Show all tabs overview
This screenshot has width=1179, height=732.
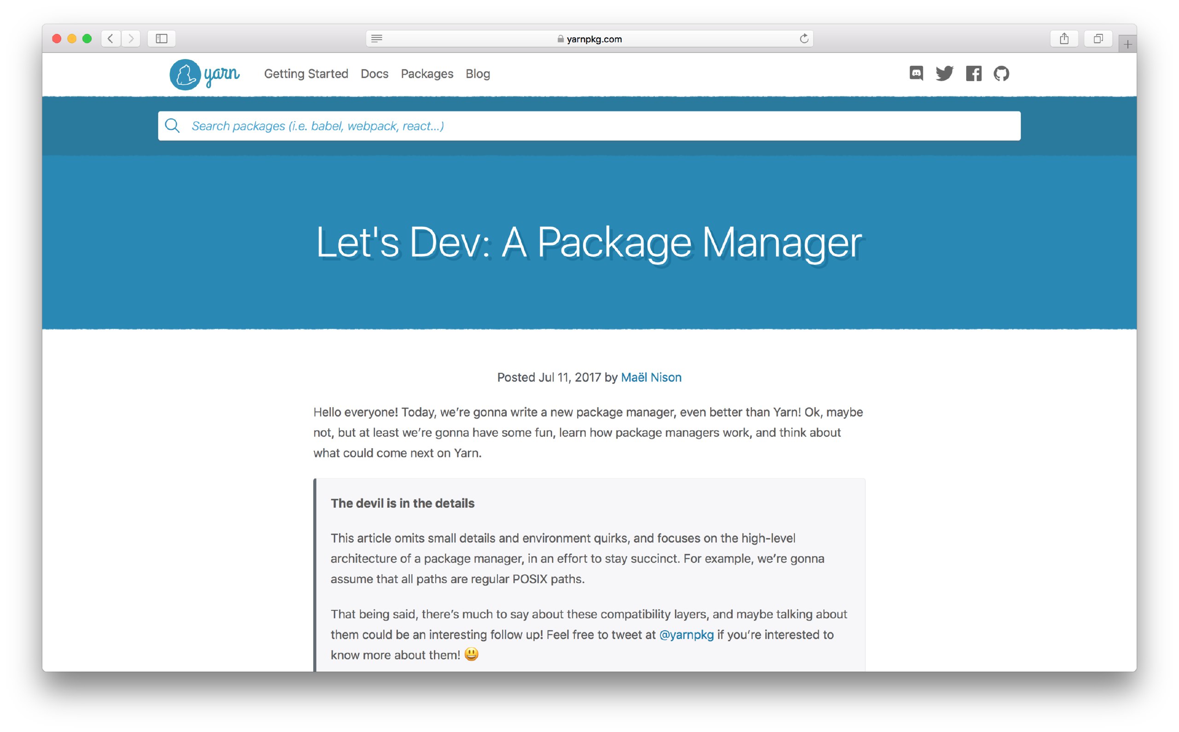point(1098,39)
